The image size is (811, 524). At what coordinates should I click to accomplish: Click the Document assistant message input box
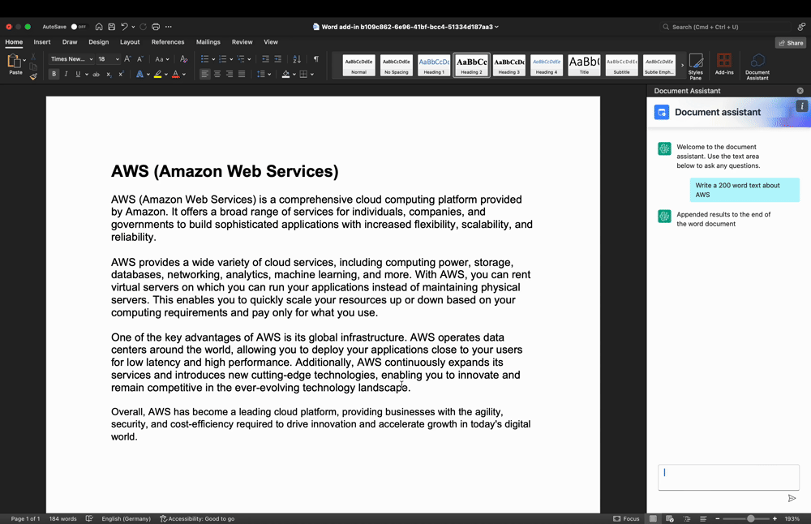tap(728, 477)
